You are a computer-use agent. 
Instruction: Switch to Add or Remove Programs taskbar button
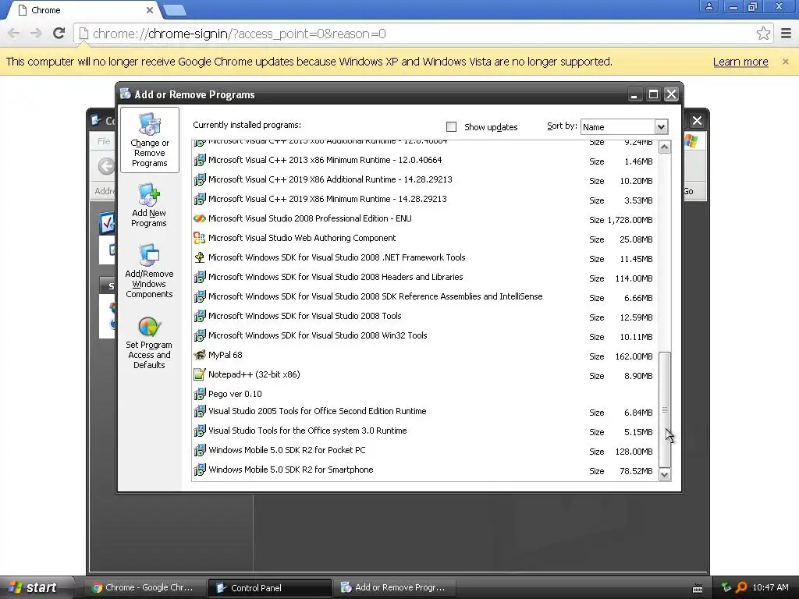point(394,588)
